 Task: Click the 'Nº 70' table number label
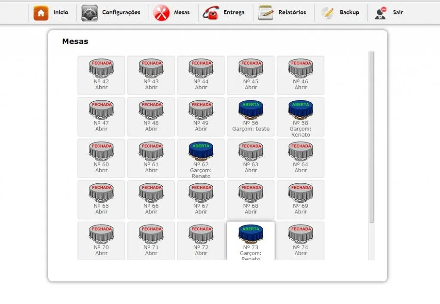click(101, 247)
